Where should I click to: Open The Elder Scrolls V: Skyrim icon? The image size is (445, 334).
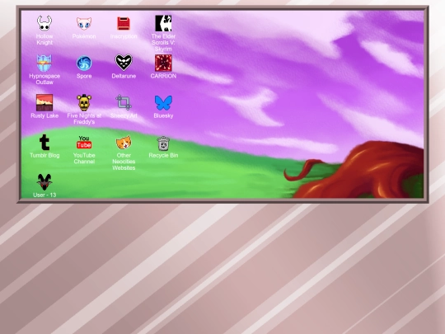(163, 23)
